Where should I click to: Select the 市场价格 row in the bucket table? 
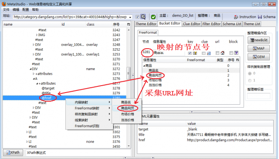(191, 80)
